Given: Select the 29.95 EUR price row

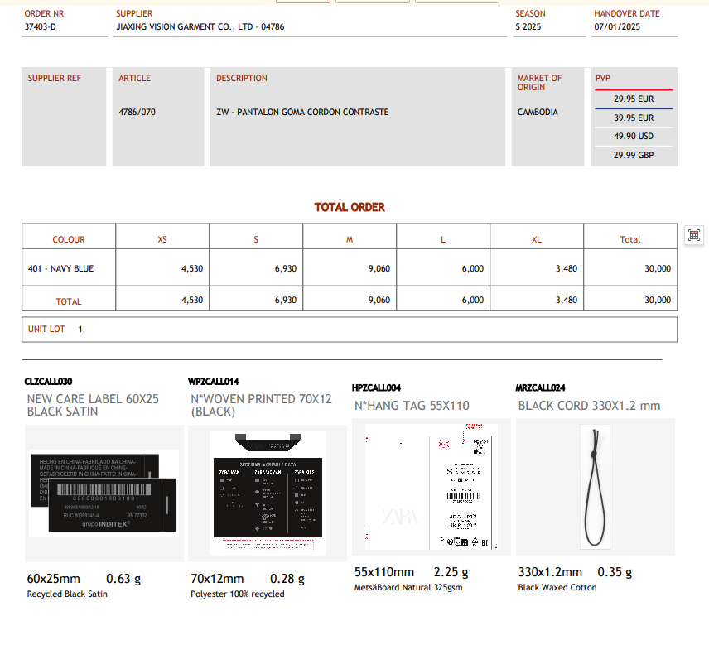Looking at the screenshot, I should pos(634,99).
